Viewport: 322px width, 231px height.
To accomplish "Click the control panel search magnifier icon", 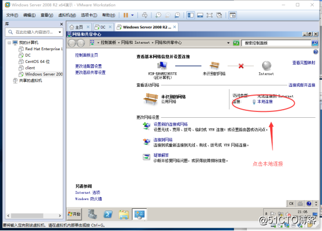I will pos(314,43).
